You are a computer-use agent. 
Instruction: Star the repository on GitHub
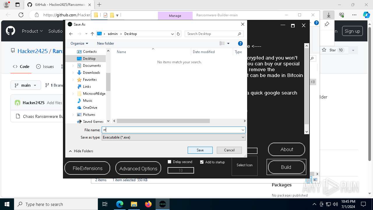pyautogui.click(x=332, y=50)
